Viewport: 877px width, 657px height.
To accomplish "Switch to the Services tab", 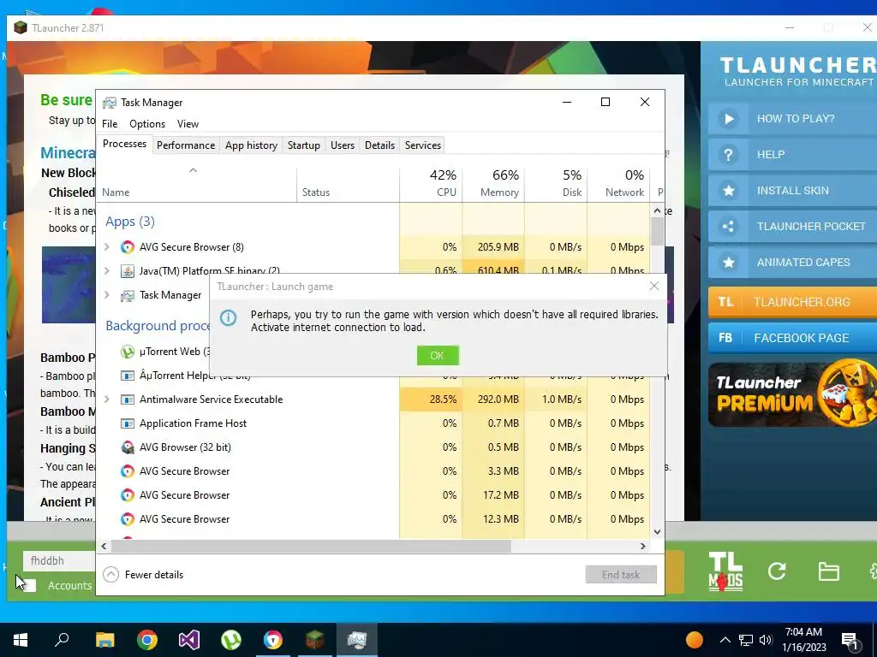I will pyautogui.click(x=423, y=145).
